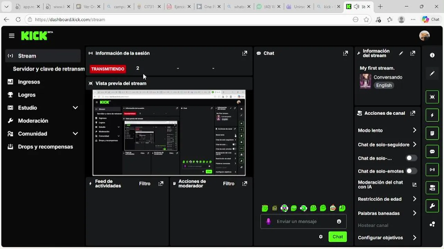Click the stream preview thumbnail
The height and width of the screenshot is (249, 444).
(169, 133)
